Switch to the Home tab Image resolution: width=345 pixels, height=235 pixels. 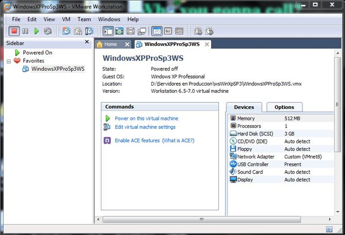pos(111,44)
